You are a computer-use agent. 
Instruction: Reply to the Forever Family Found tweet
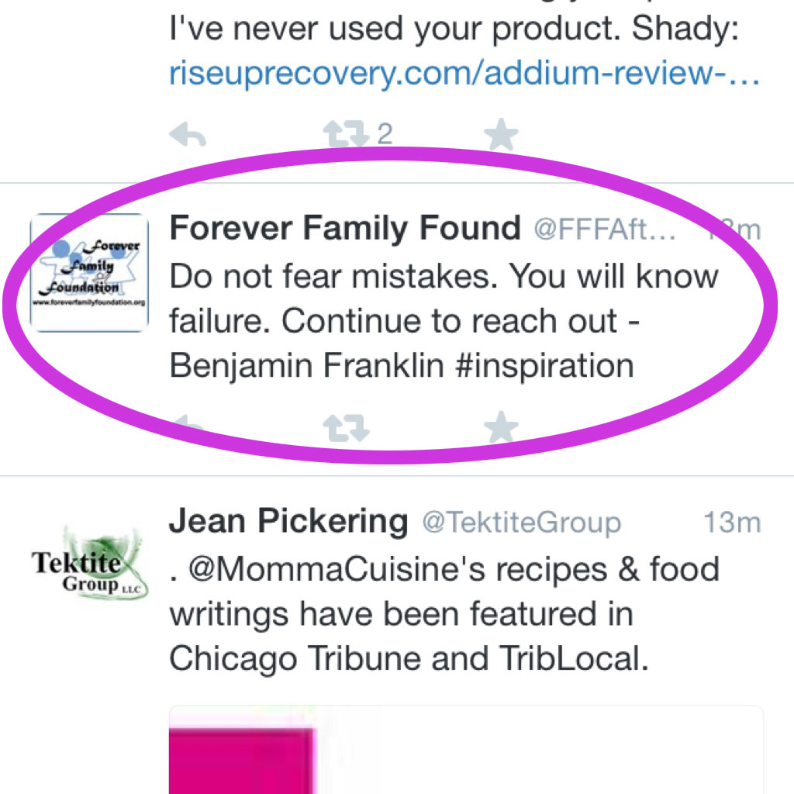(188, 426)
